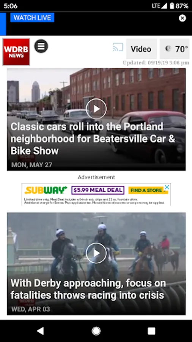Screen dimensions: 192x342
Task: Tap the $5.99 MEAL DEAL badge
Action: click(98, 190)
